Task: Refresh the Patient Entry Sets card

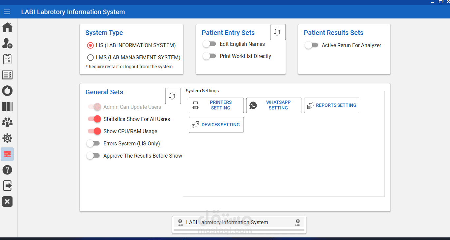Action: pyautogui.click(x=278, y=32)
